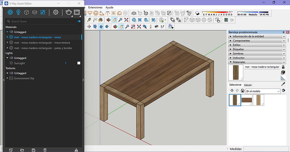Viewport: 290px width, 152px height.
Task: Click the material name text field
Action: pos(262,67)
